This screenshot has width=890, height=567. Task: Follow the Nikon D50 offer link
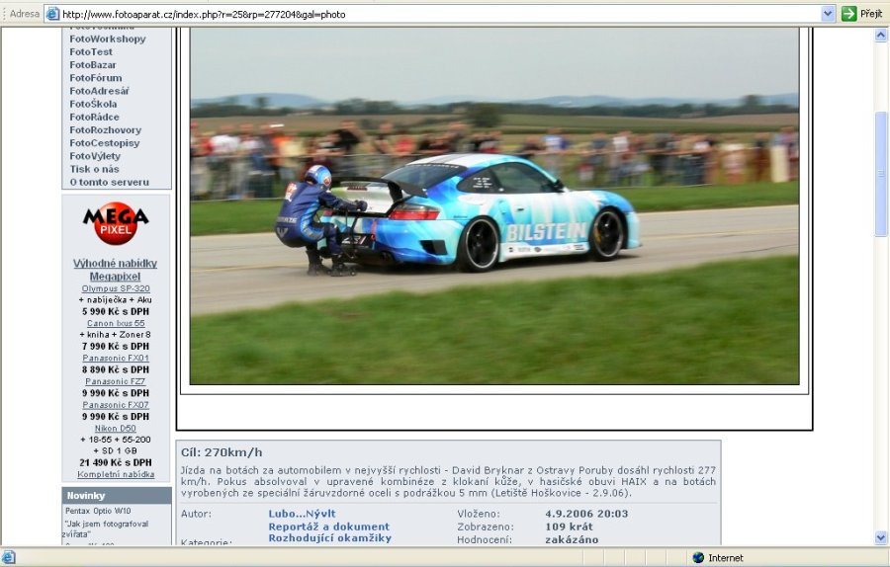click(116, 428)
